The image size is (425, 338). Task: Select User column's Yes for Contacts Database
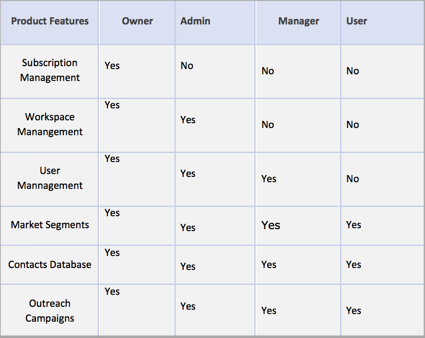(354, 265)
